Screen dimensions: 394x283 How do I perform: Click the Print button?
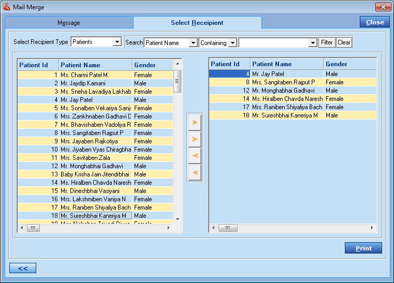coord(363,248)
